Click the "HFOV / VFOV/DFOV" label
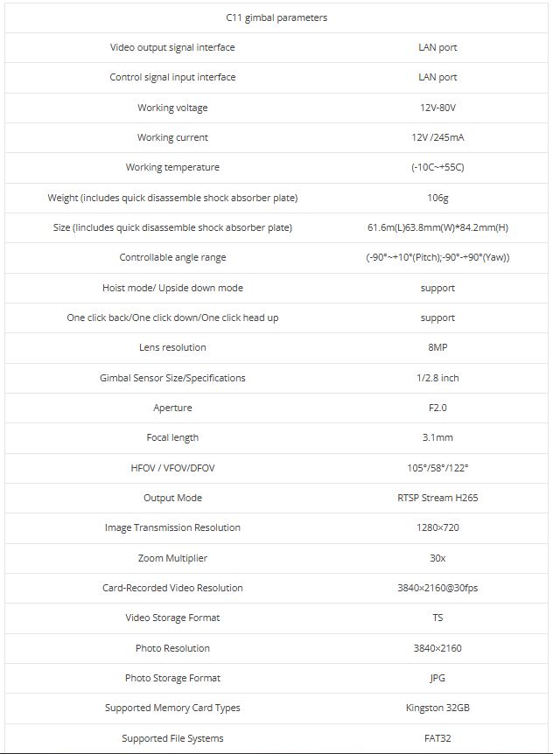 coord(172,468)
